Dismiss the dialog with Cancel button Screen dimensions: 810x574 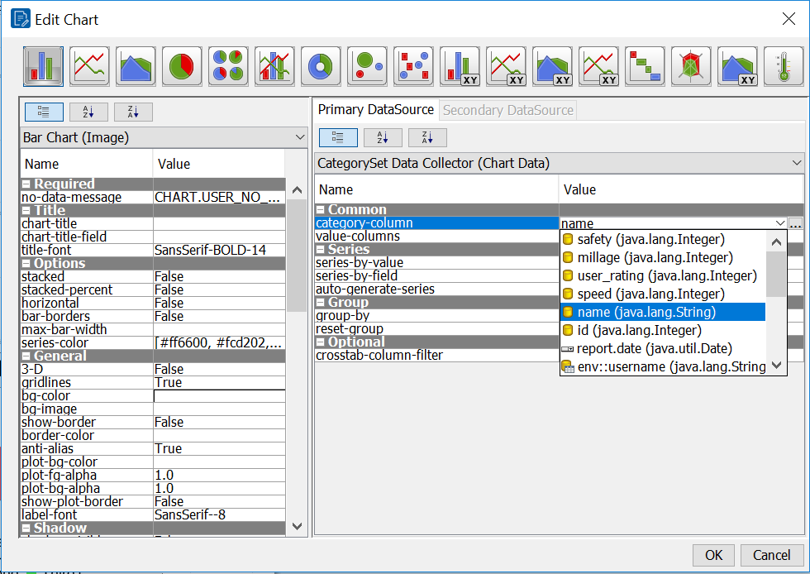tap(770, 555)
